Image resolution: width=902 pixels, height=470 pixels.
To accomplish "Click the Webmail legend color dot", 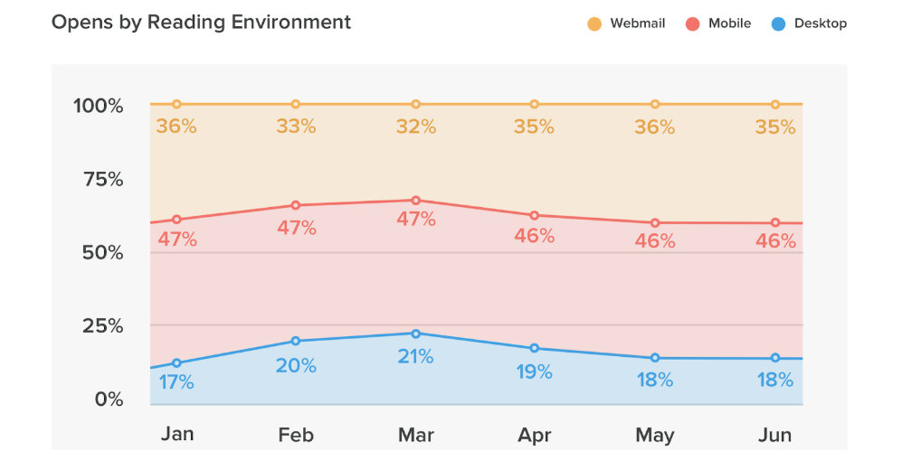I will [594, 23].
